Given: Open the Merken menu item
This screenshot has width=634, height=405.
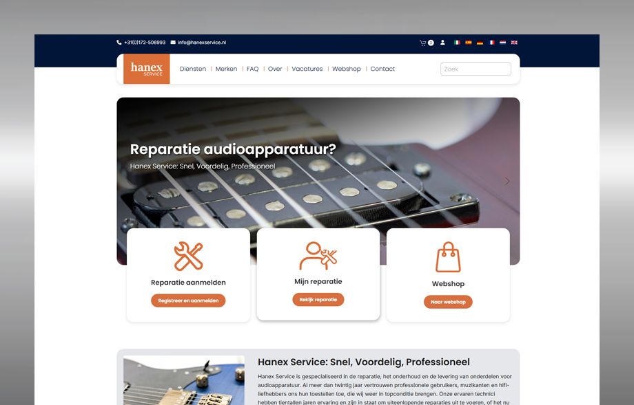Looking at the screenshot, I should coord(227,69).
